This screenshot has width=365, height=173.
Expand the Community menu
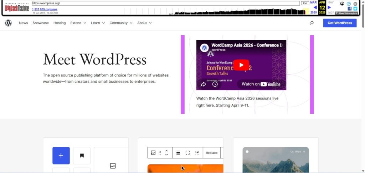[121, 23]
